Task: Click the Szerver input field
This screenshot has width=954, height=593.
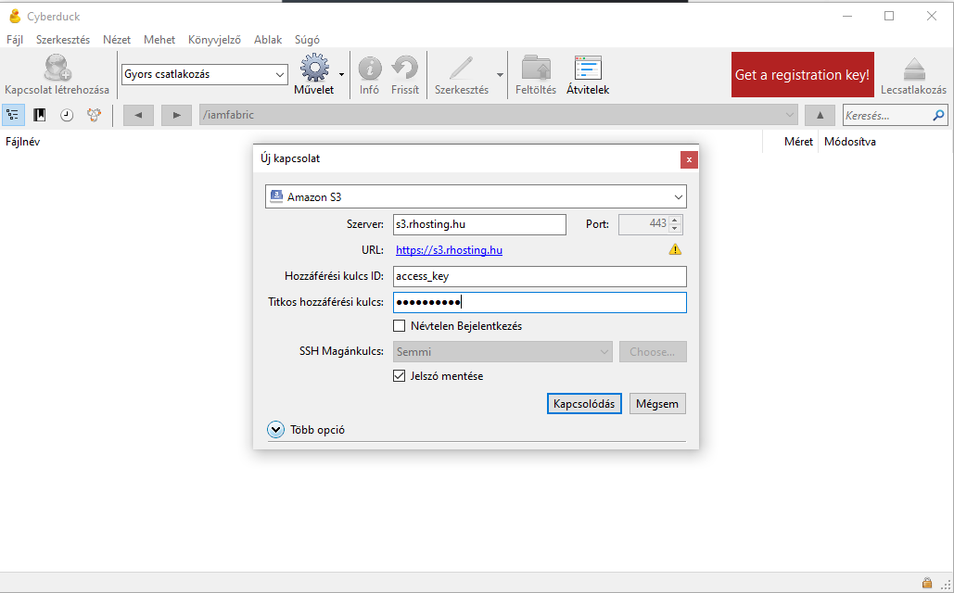Action: coord(478,224)
